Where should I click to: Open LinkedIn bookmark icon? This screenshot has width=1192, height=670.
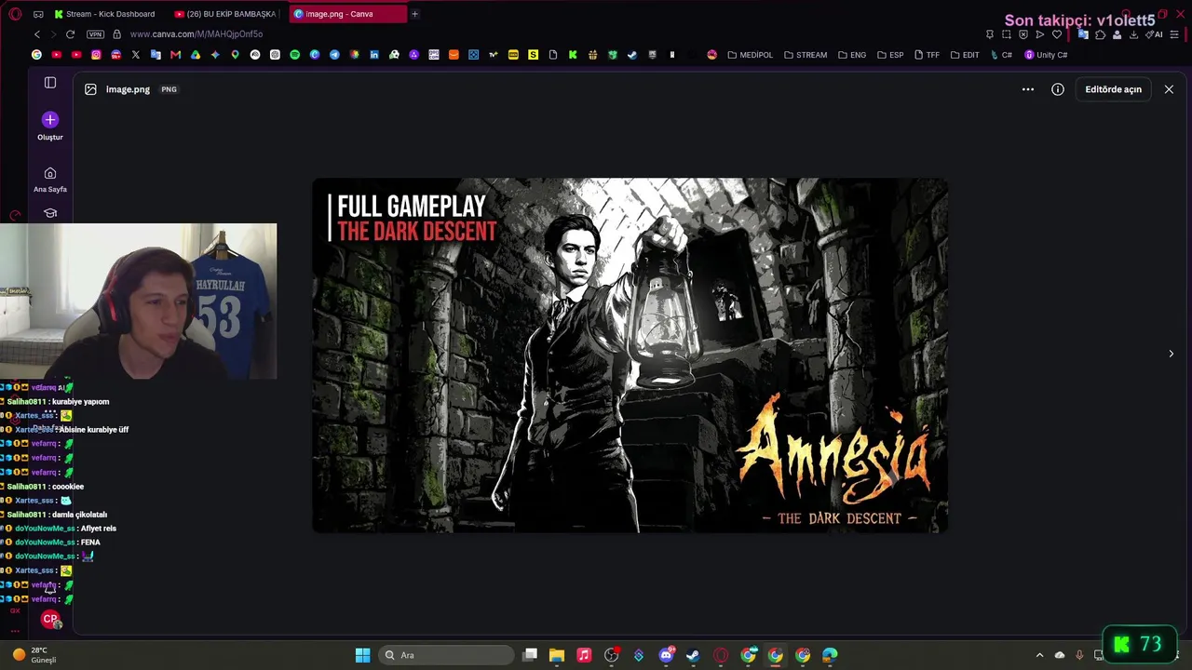pyautogui.click(x=374, y=55)
